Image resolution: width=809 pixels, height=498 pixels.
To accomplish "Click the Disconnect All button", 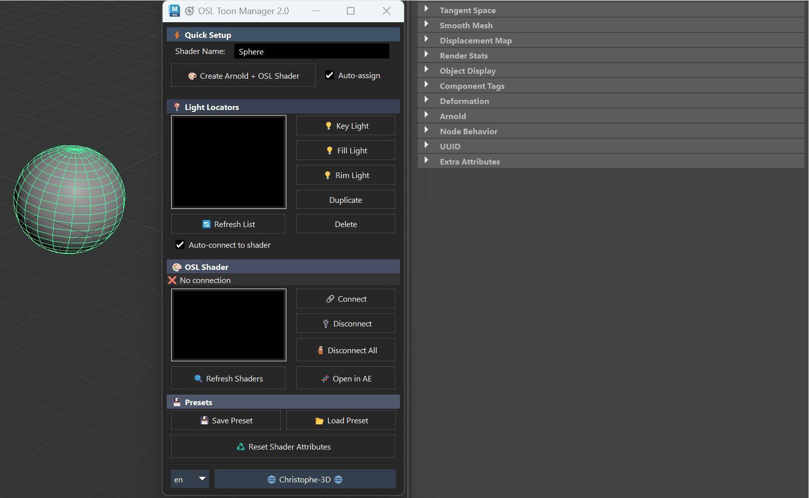I will point(346,350).
